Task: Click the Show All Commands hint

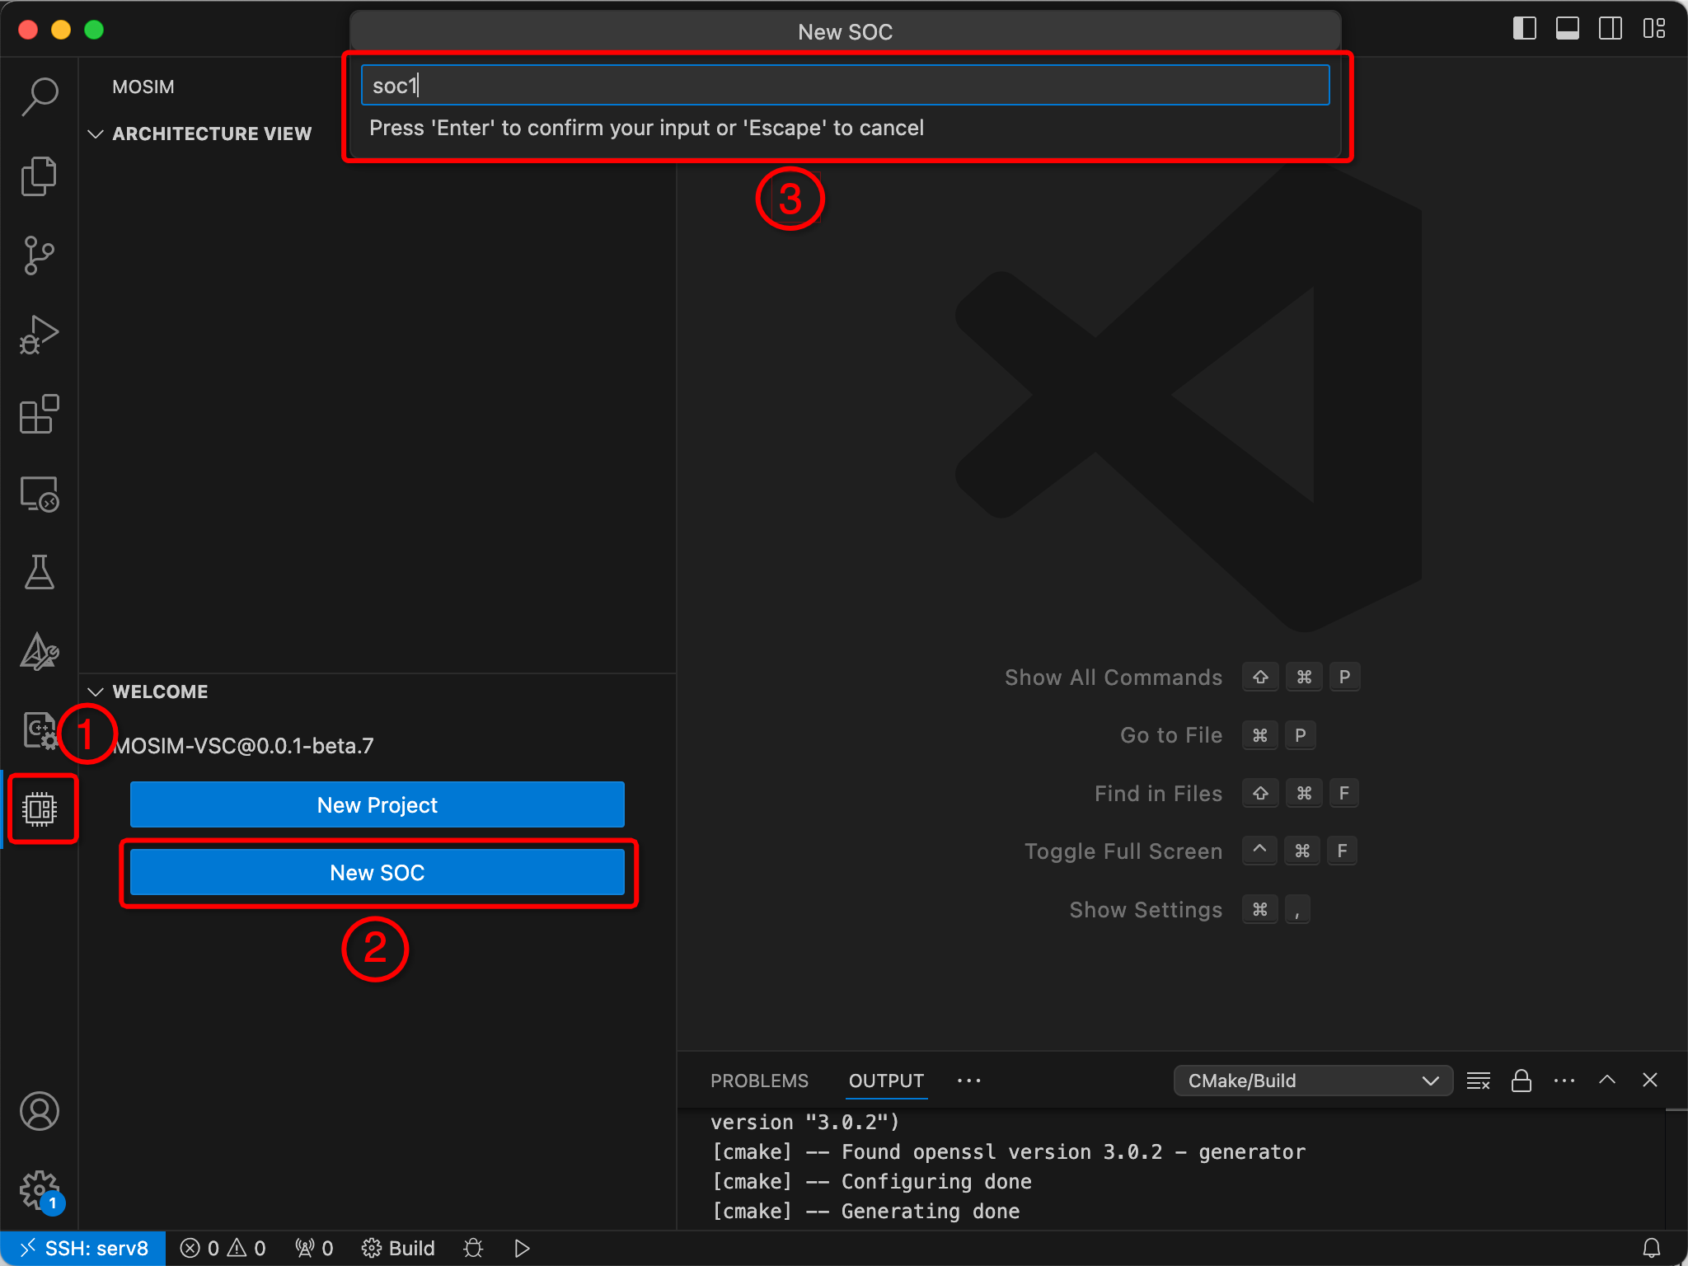Action: tap(1114, 677)
